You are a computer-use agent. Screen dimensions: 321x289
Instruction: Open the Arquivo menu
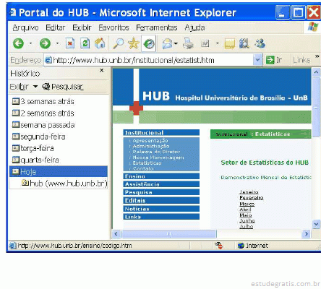tap(25, 27)
